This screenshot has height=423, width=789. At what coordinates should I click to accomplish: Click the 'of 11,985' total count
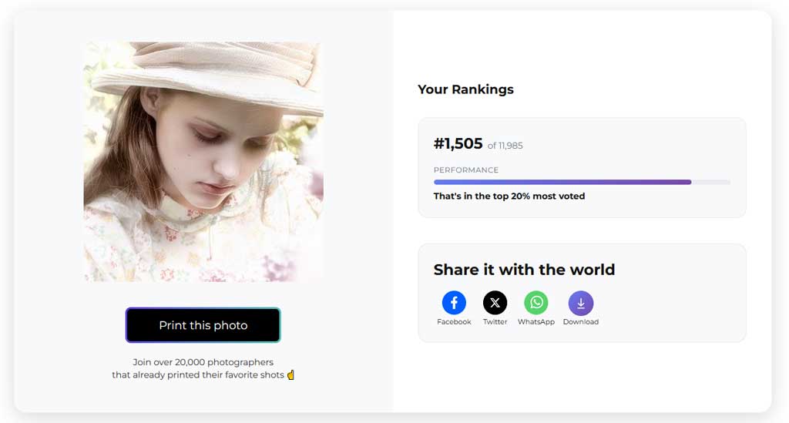coord(505,146)
